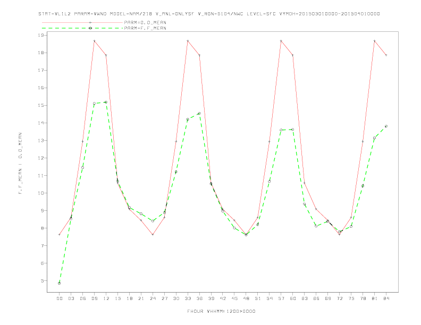
Task: Click the green circle data point at hour 12
Action: [x=106, y=102]
